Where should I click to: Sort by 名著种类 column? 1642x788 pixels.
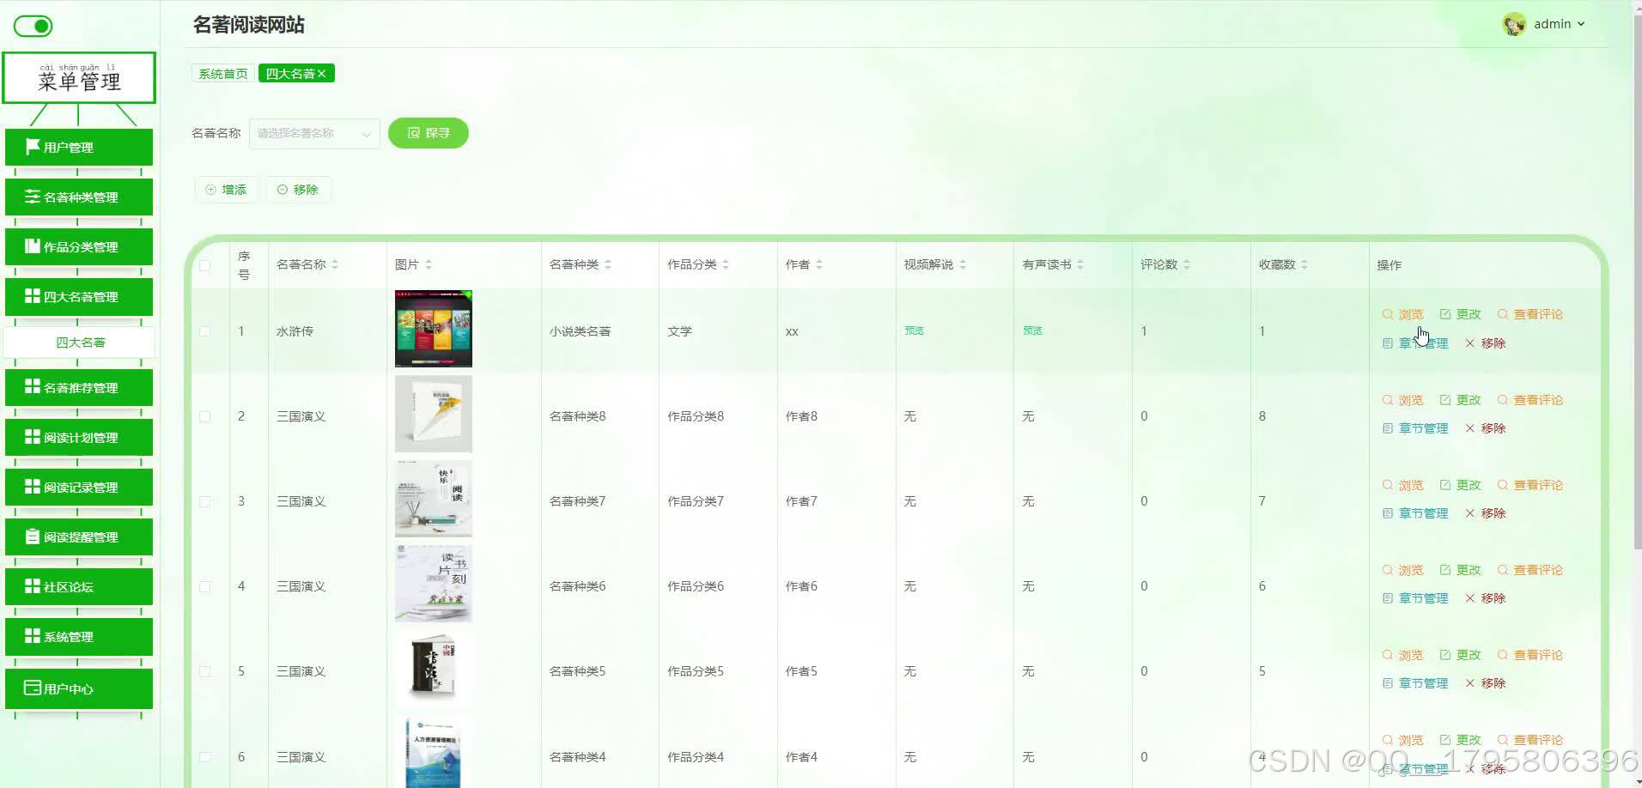click(x=608, y=264)
